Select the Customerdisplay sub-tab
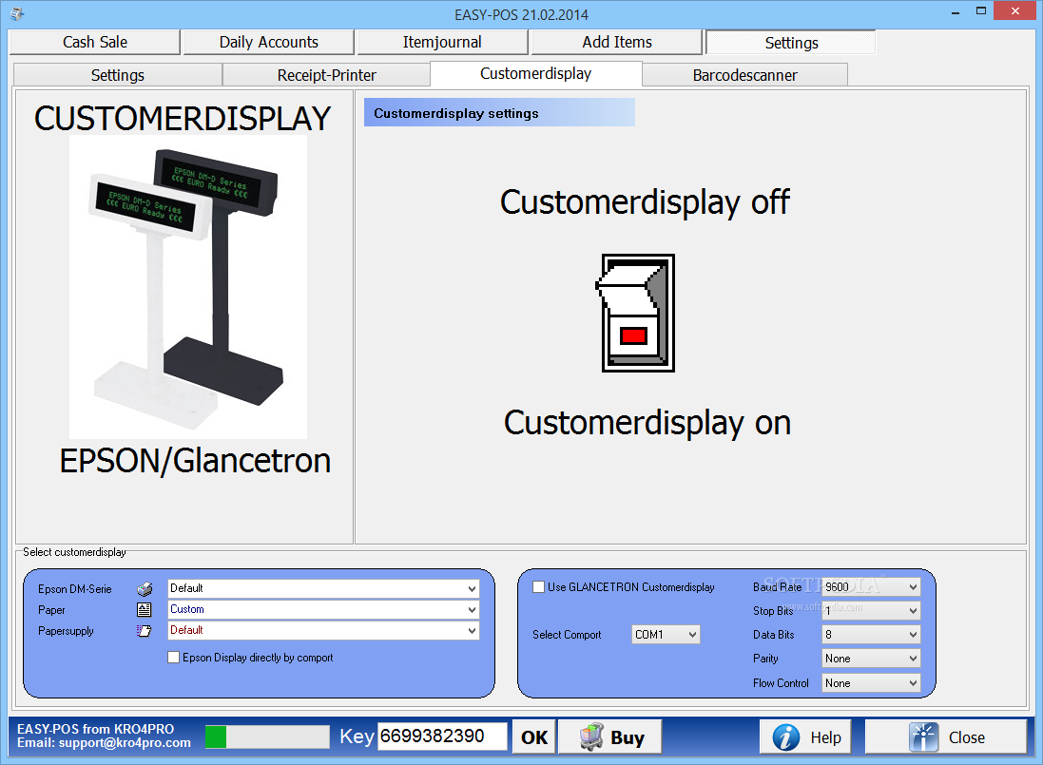Screen dimensions: 1043x765 [536, 74]
